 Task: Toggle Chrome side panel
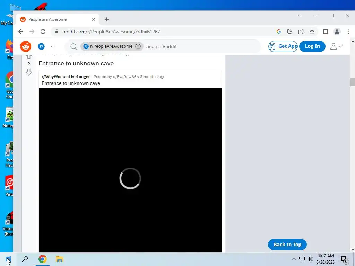[x=326, y=32]
